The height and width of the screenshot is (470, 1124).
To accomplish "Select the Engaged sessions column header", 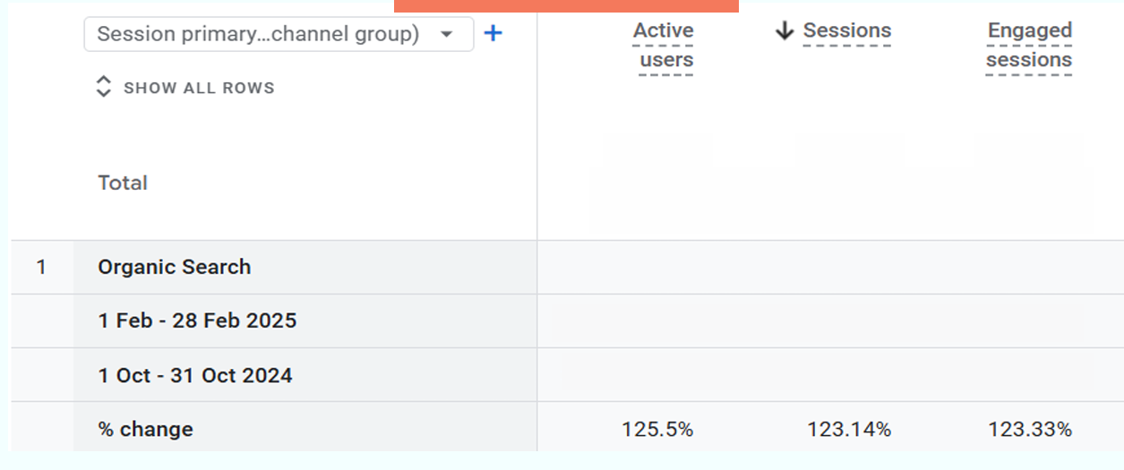I will [1029, 46].
